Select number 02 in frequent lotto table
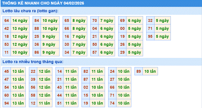The image size is (202, 108). (x=86, y=87)
